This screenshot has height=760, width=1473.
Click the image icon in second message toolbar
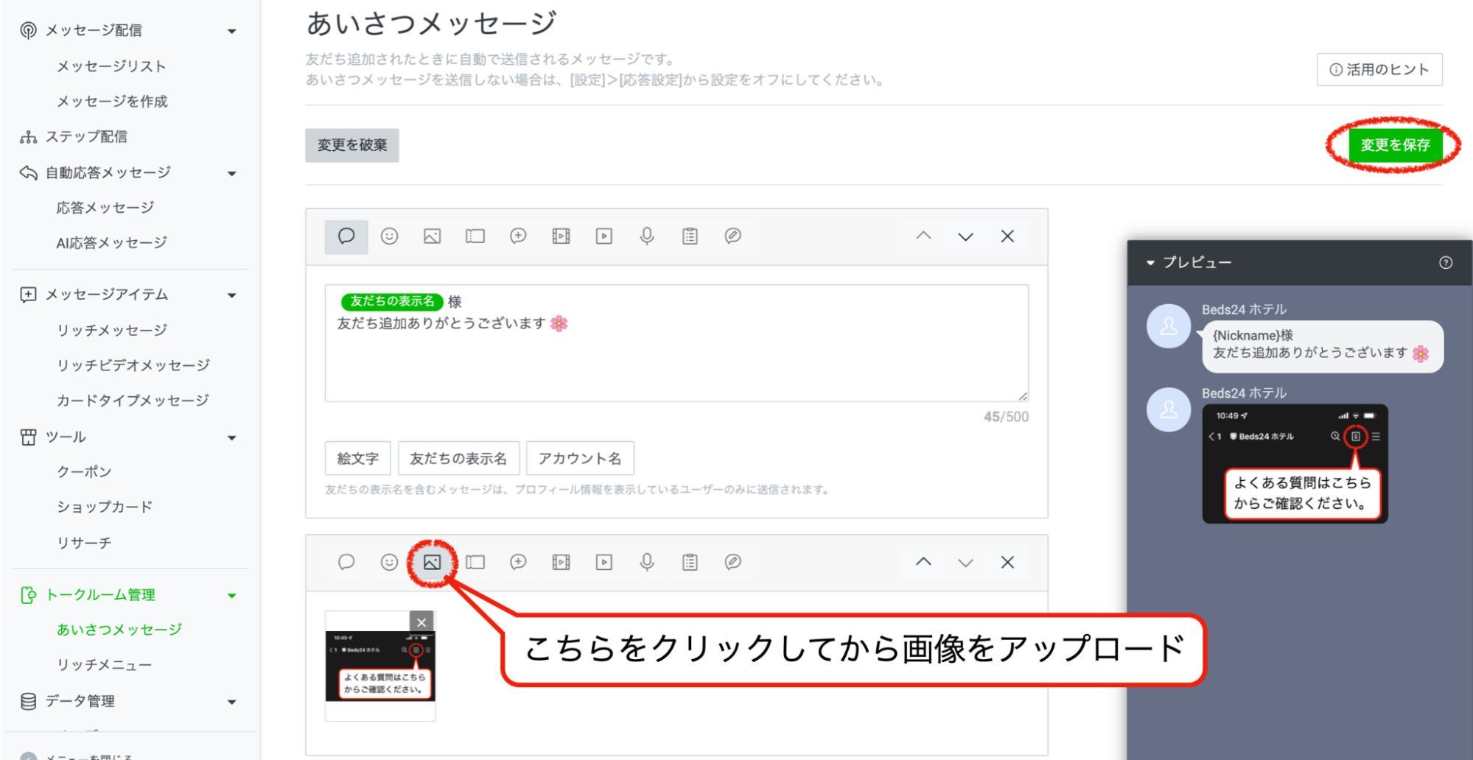432,563
